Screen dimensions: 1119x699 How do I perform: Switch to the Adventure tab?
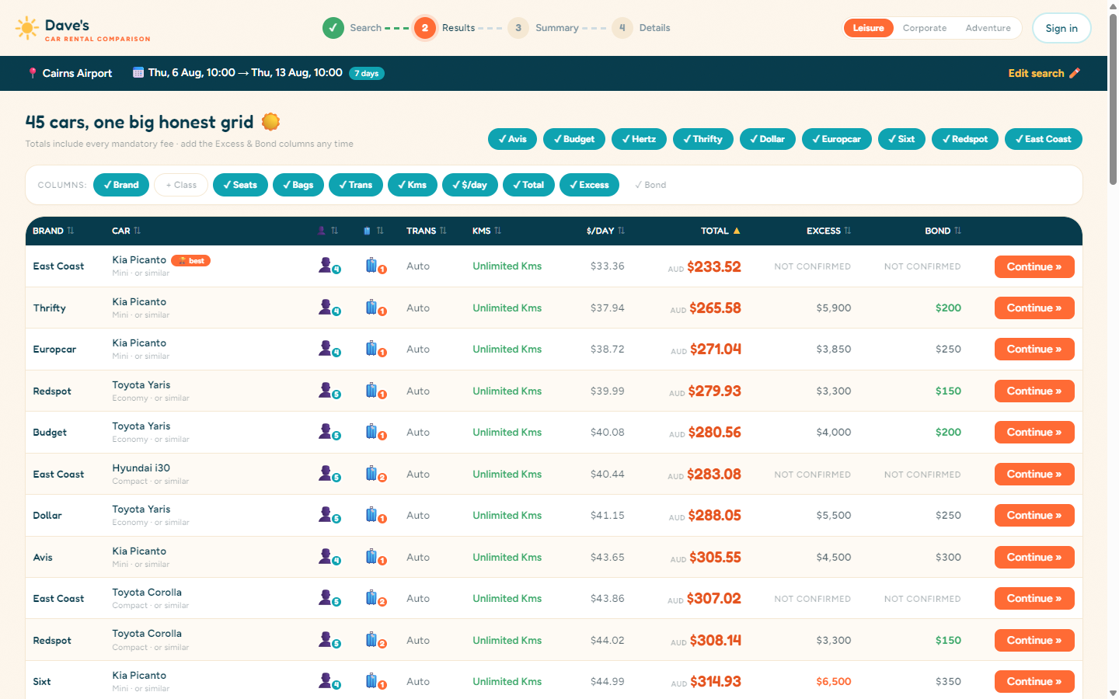pyautogui.click(x=988, y=28)
